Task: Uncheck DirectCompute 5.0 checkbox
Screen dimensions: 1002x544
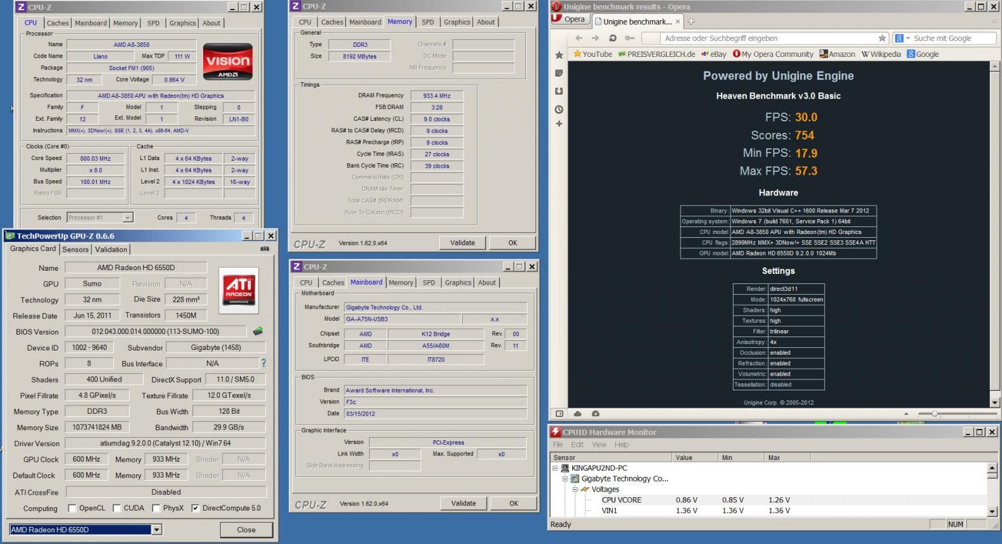Action: tap(195, 508)
